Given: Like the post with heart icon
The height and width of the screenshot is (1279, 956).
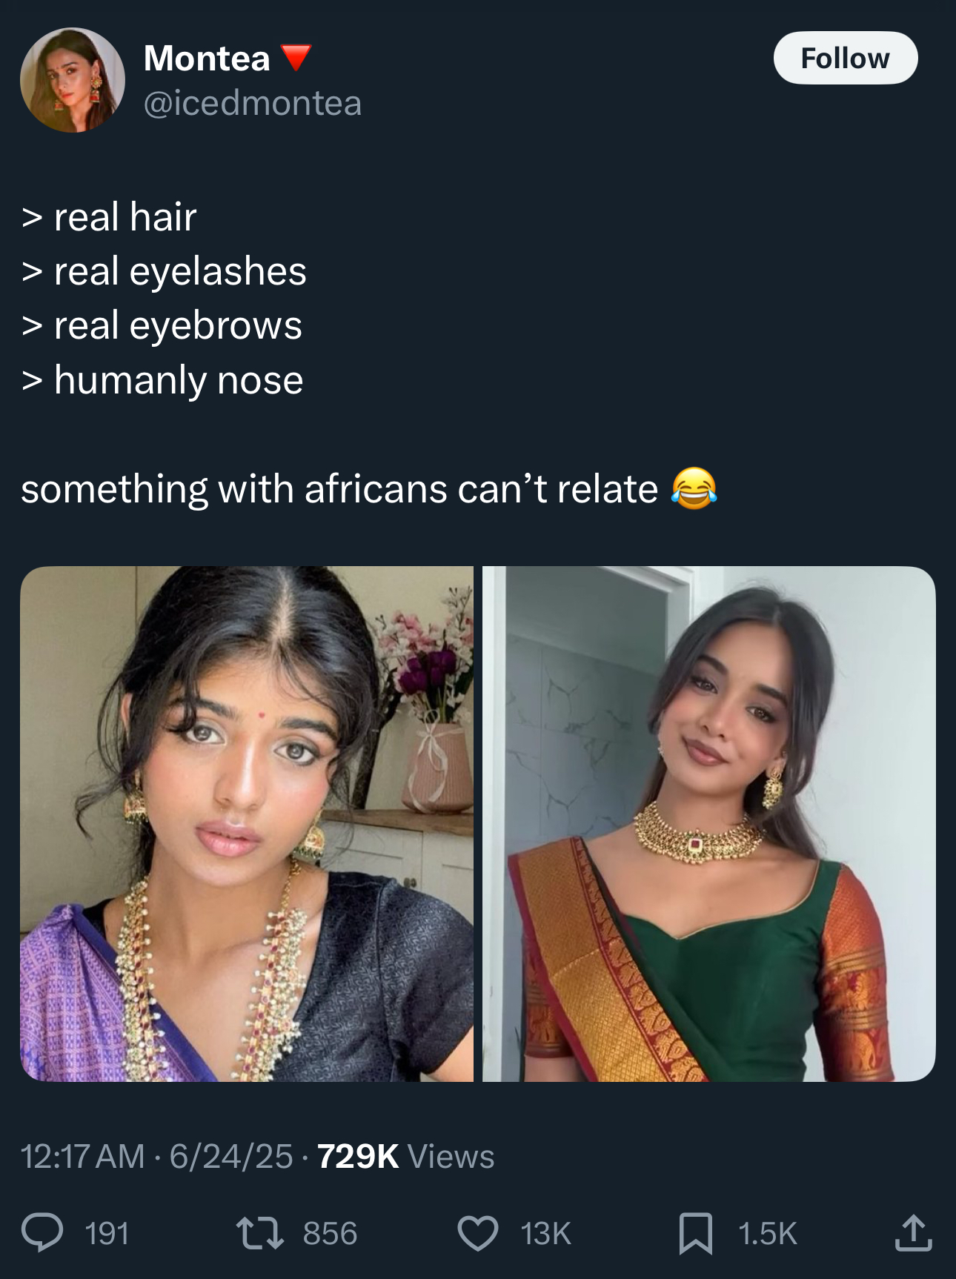Looking at the screenshot, I should point(477,1233).
